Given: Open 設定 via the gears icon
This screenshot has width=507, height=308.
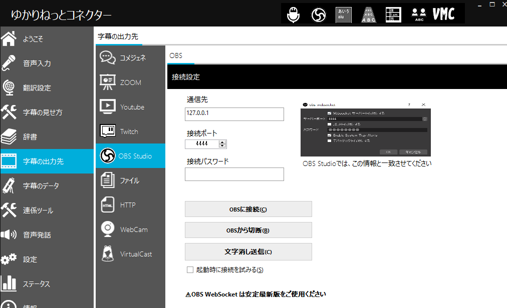Looking at the screenshot, I should (x=9, y=259).
